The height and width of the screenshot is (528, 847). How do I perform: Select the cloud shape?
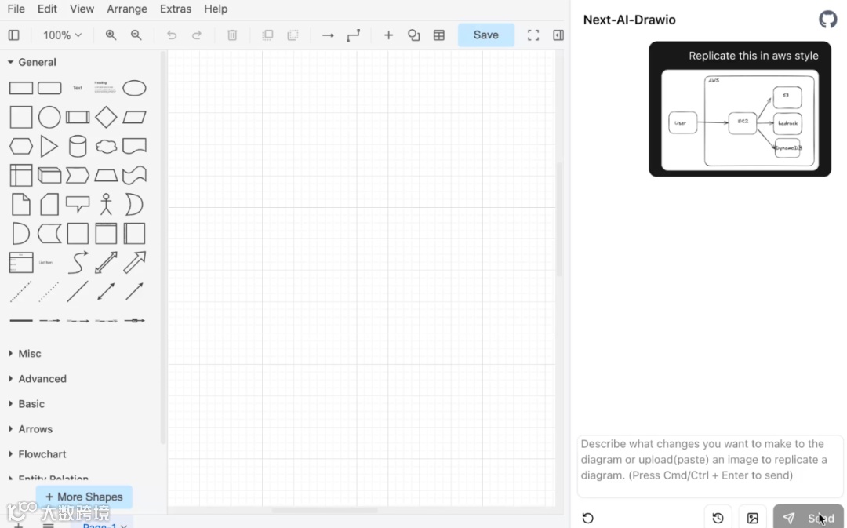pos(106,147)
